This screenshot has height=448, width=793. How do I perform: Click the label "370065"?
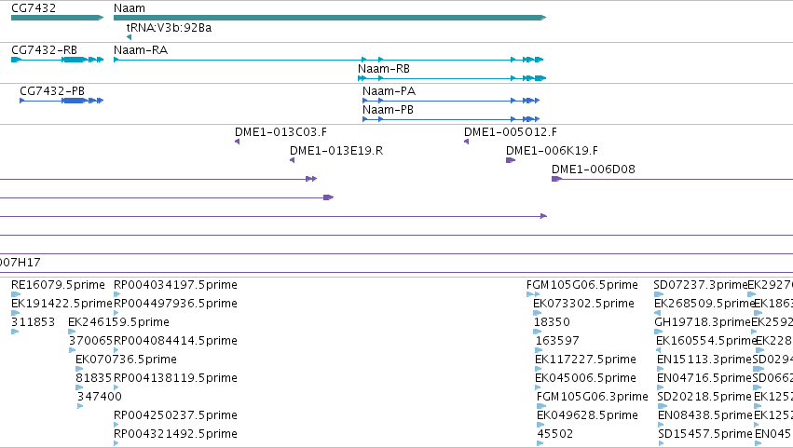[x=90, y=341]
